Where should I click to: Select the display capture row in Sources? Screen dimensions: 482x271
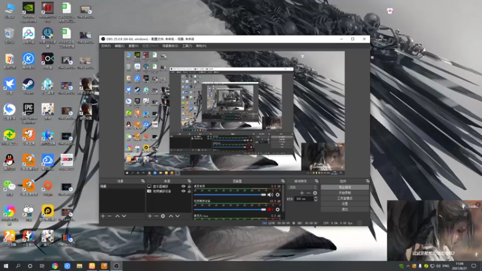pyautogui.click(x=169, y=186)
